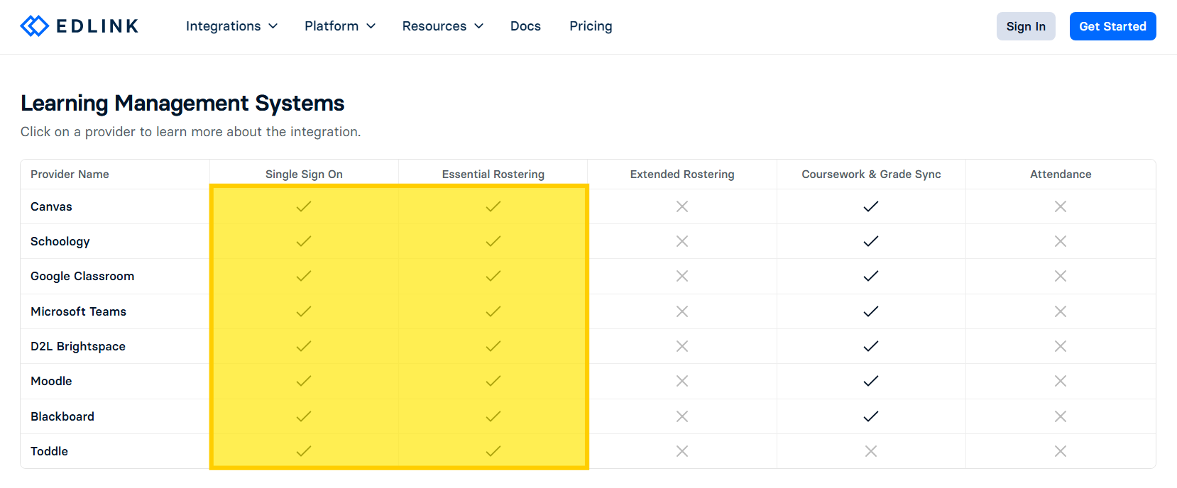Click the Single Sign On column header
This screenshot has height=488, width=1177.
coord(304,174)
